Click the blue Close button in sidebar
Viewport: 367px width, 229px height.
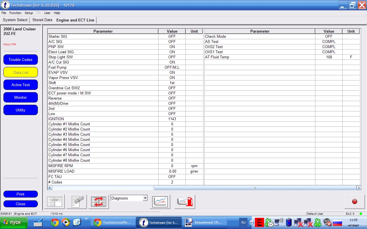click(21, 204)
